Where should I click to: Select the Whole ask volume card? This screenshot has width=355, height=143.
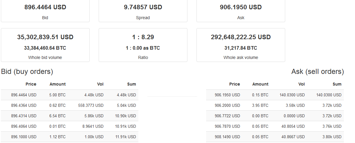241,45
